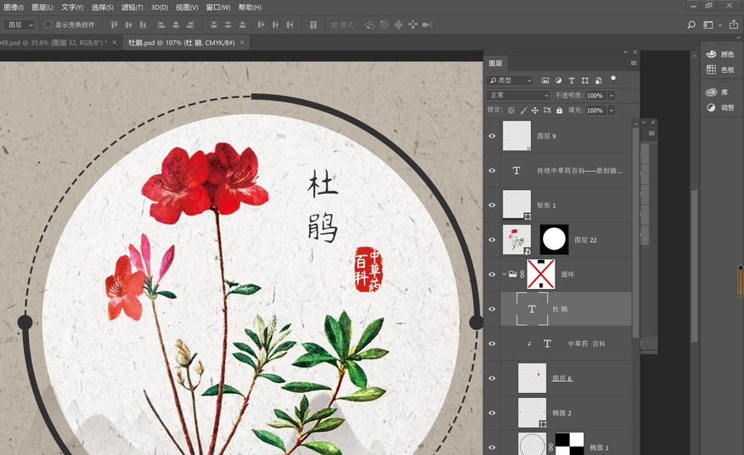The width and height of the screenshot is (744, 455).
Task: Click the 3D orbit mode icon
Action: point(370,25)
